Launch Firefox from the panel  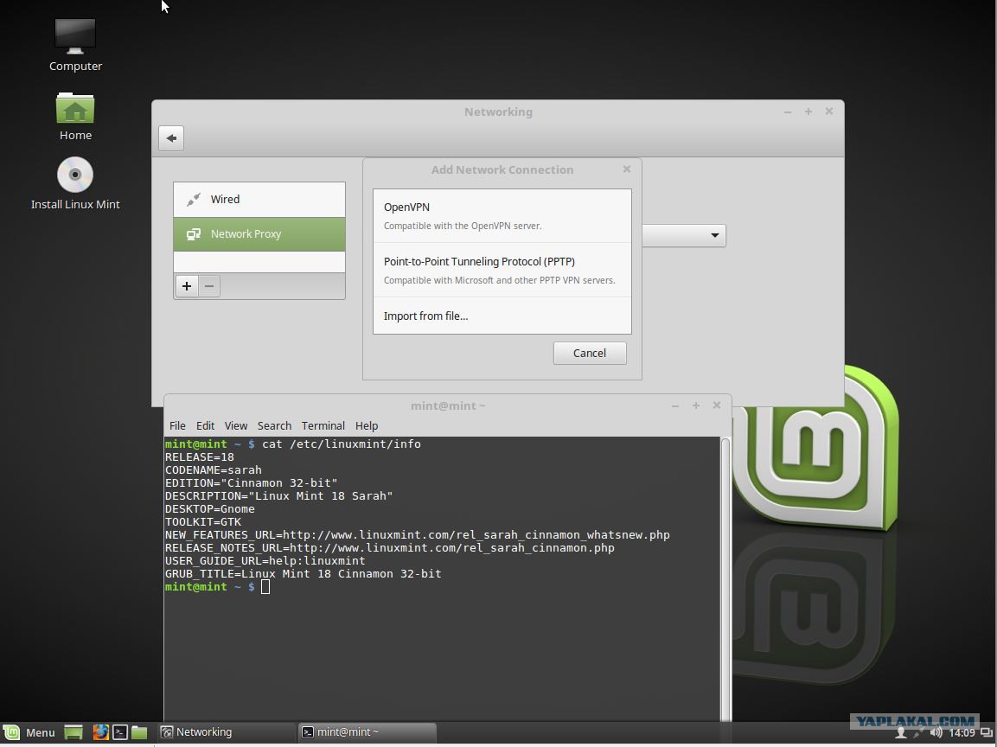click(x=100, y=732)
